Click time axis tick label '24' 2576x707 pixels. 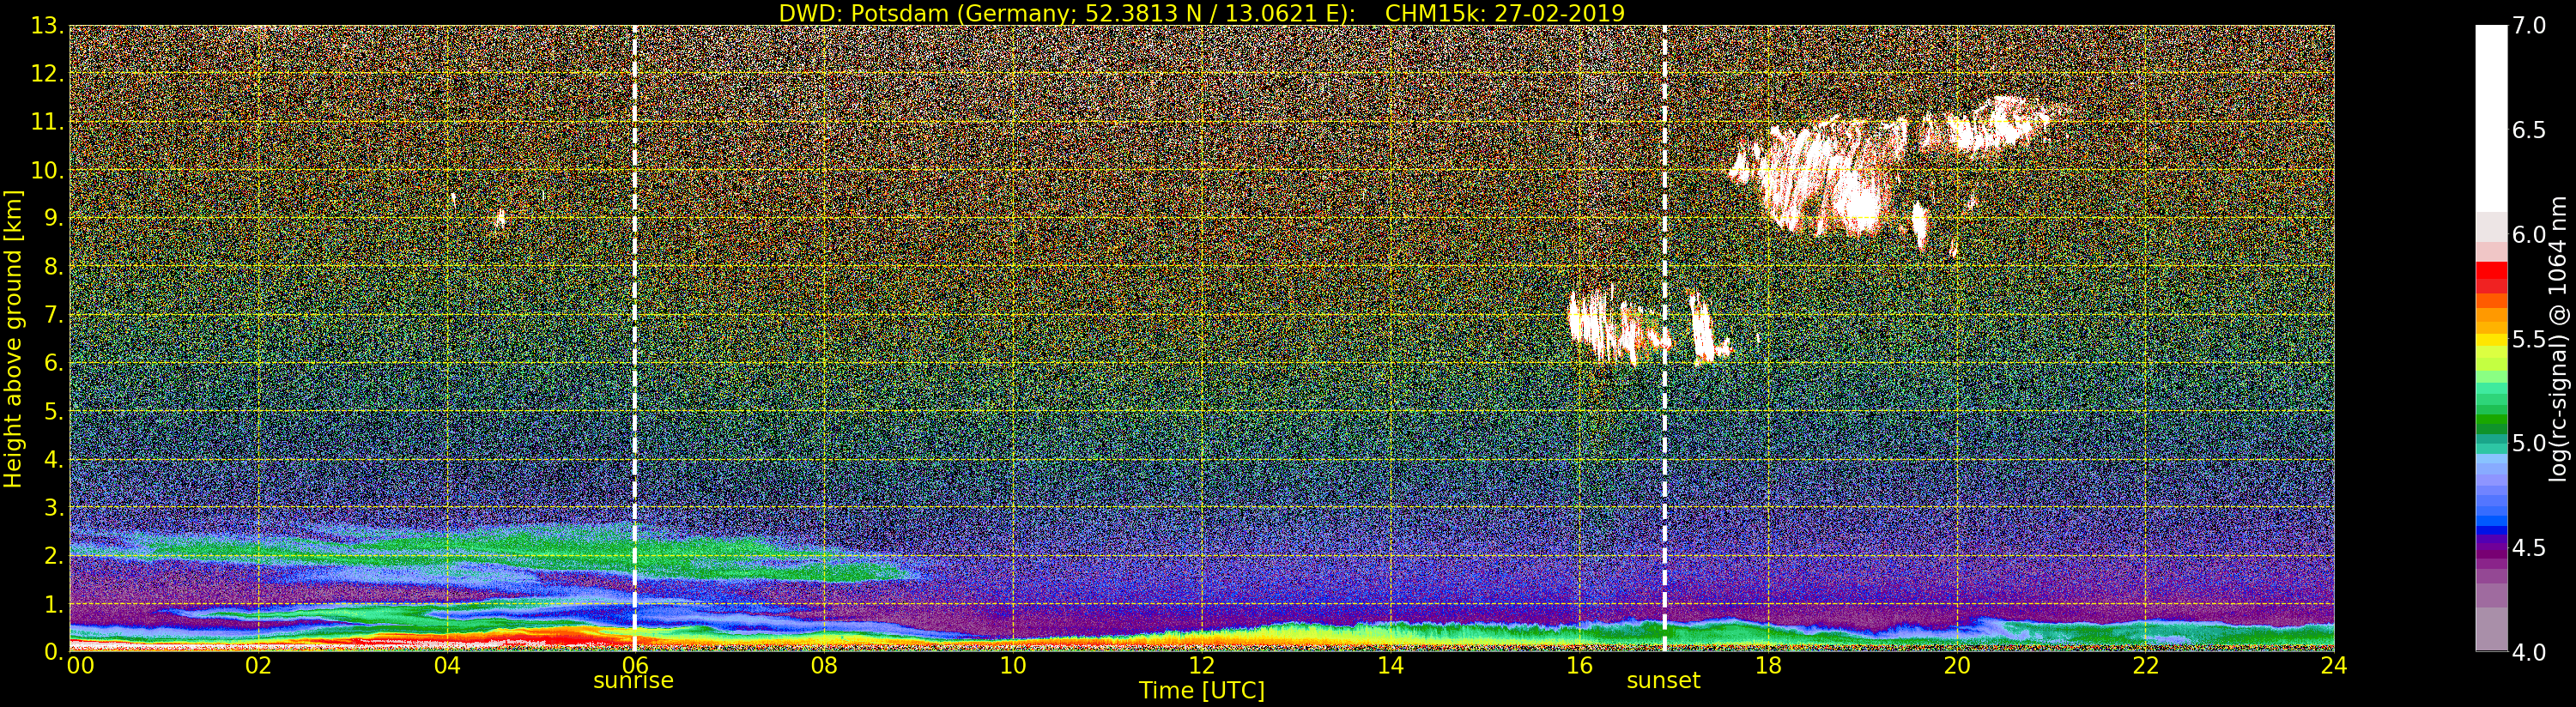[2334, 666]
